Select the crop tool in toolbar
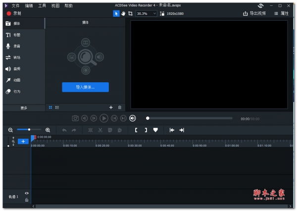The image size is (297, 211). [130, 13]
